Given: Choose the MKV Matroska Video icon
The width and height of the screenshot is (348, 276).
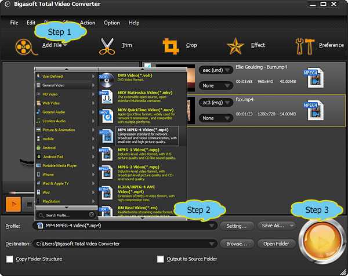Looking at the screenshot, I should click(x=107, y=97).
